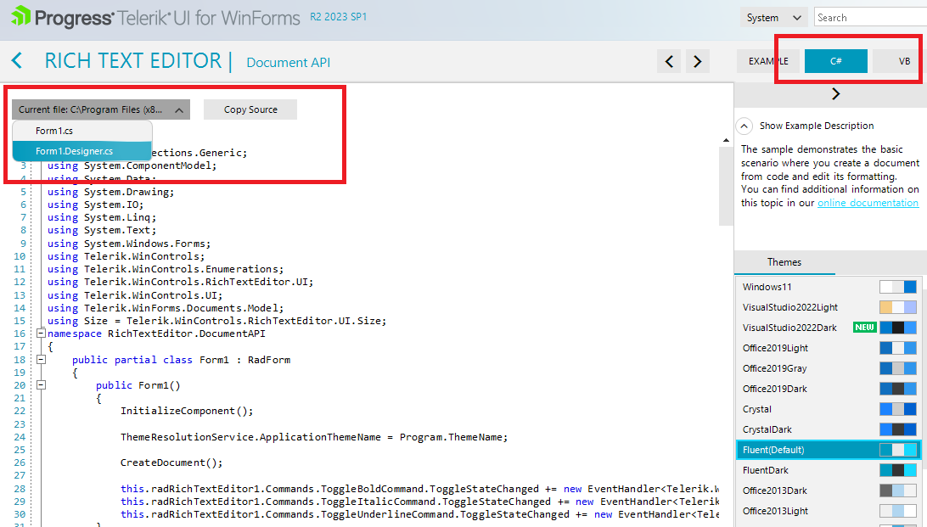This screenshot has height=527, width=927.
Task: Click line with using System.Drawing;
Action: (x=111, y=192)
